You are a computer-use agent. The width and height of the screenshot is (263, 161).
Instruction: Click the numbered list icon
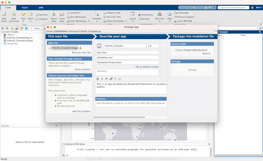[120, 79]
